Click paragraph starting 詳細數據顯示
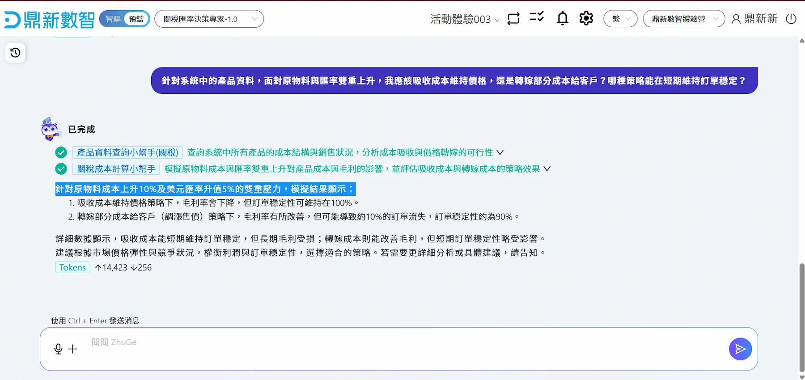This screenshot has width=805, height=380. pyautogui.click(x=301, y=239)
